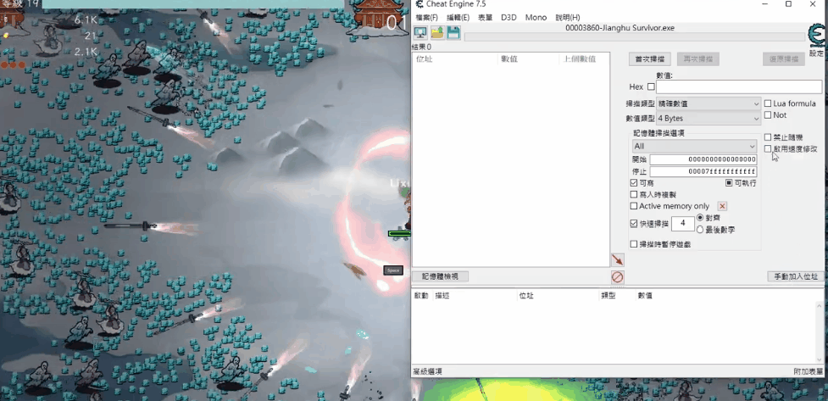Toggle the 可執行 executable checkbox
This screenshot has width=828, height=401.
coord(729,183)
